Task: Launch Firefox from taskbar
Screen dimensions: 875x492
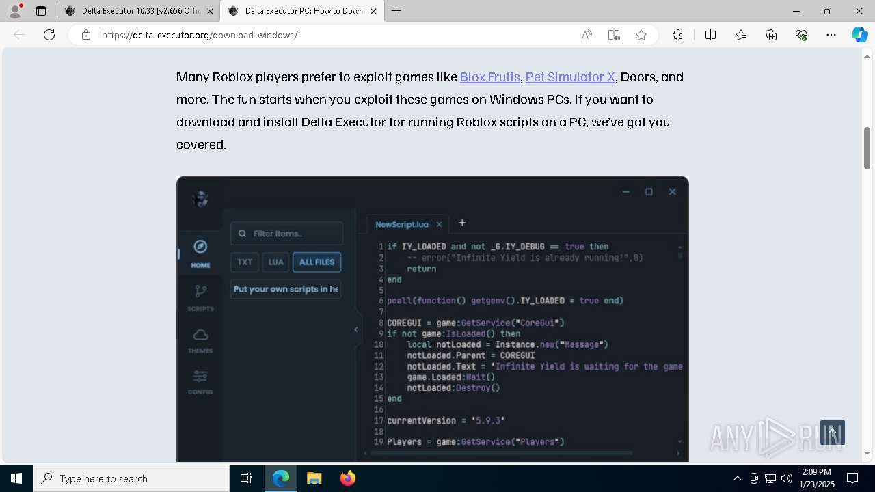Action: pos(347,478)
